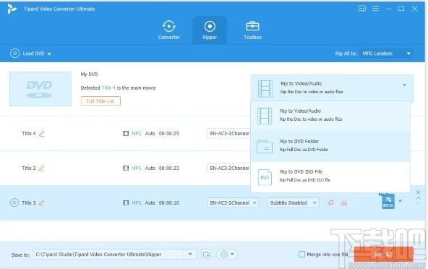Click Title 3 output format MPG icon
Screen dimensions: 428x269
point(388,201)
